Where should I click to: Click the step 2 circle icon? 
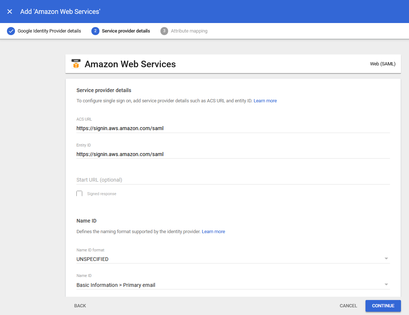pyautogui.click(x=95, y=31)
